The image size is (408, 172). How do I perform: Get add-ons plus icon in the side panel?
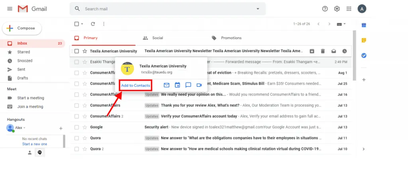pyautogui.click(x=364, y=80)
